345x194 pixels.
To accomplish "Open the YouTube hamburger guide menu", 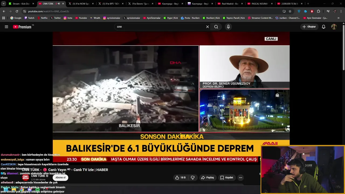I will pyautogui.click(x=6, y=27).
